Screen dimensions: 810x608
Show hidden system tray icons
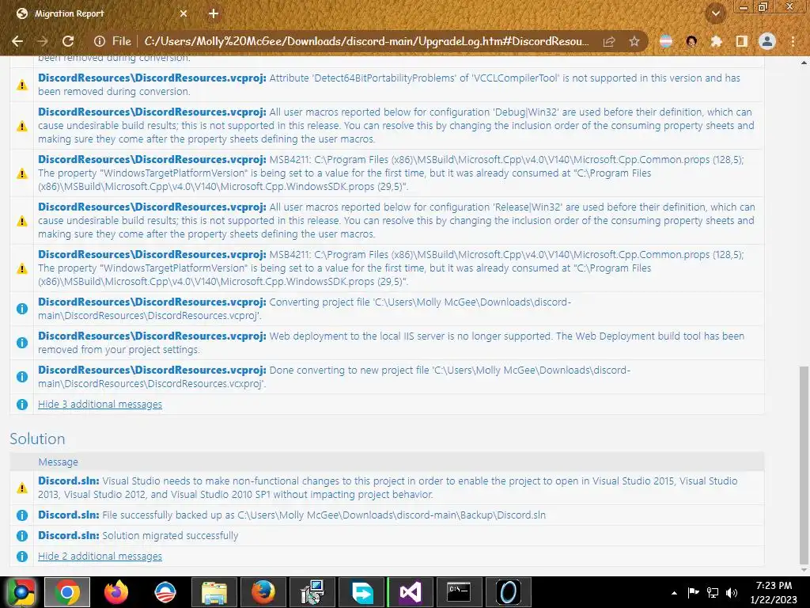(674, 593)
